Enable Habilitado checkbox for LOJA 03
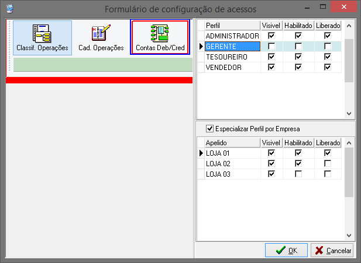Screen dimensions: 361x263 click(298, 174)
